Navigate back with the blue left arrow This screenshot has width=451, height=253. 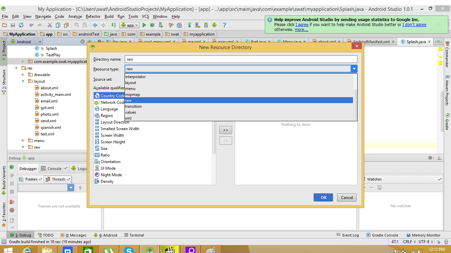(x=95, y=25)
